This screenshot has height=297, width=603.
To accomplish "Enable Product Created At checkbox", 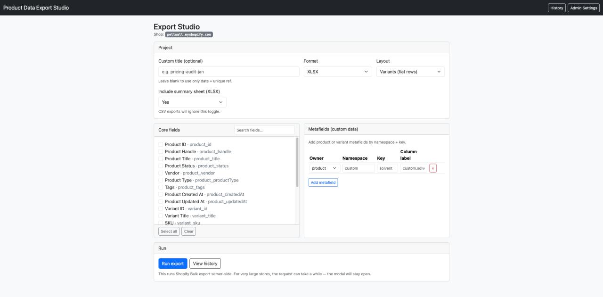I will coord(161,194).
